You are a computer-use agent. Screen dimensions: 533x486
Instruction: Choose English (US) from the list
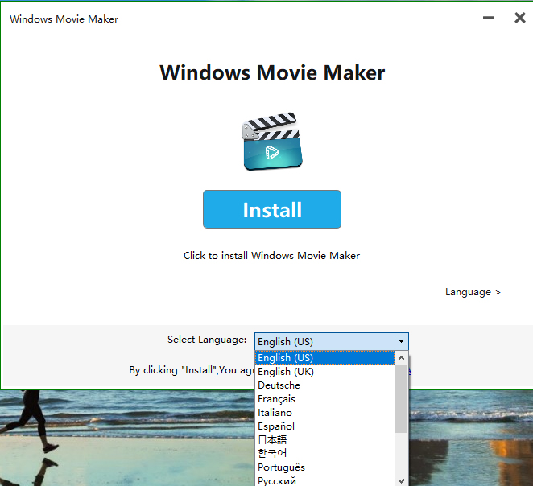pyautogui.click(x=324, y=357)
